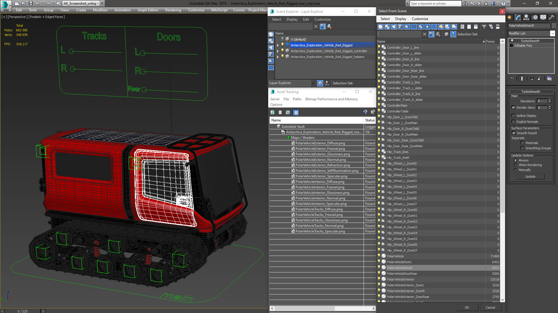Click Sort by Layer icon in Layer Explorer footer

pos(320,83)
